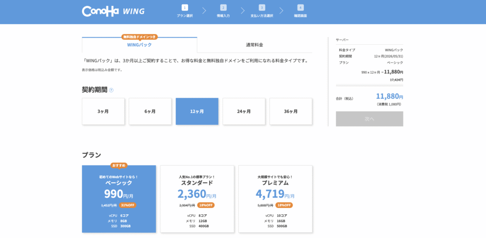Click the 18%OFF badge on スタンダード
The image size is (486, 238).
point(206,205)
